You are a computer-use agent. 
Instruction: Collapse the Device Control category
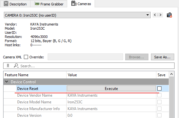coord(7,82)
